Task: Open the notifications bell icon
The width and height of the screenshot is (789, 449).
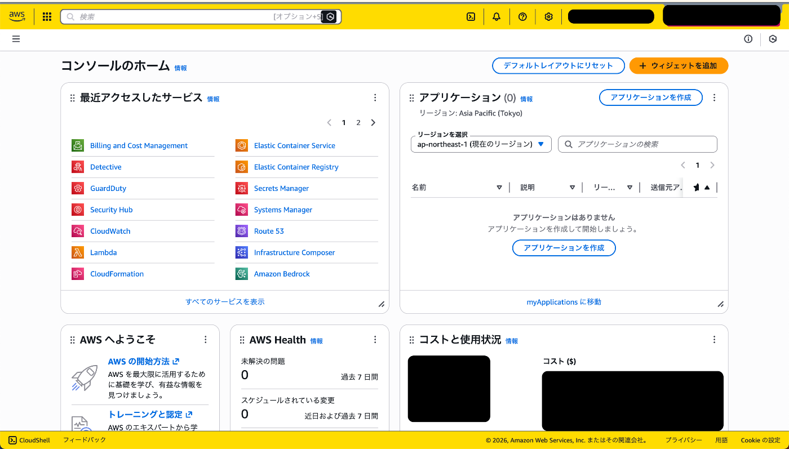Action: [x=496, y=16]
